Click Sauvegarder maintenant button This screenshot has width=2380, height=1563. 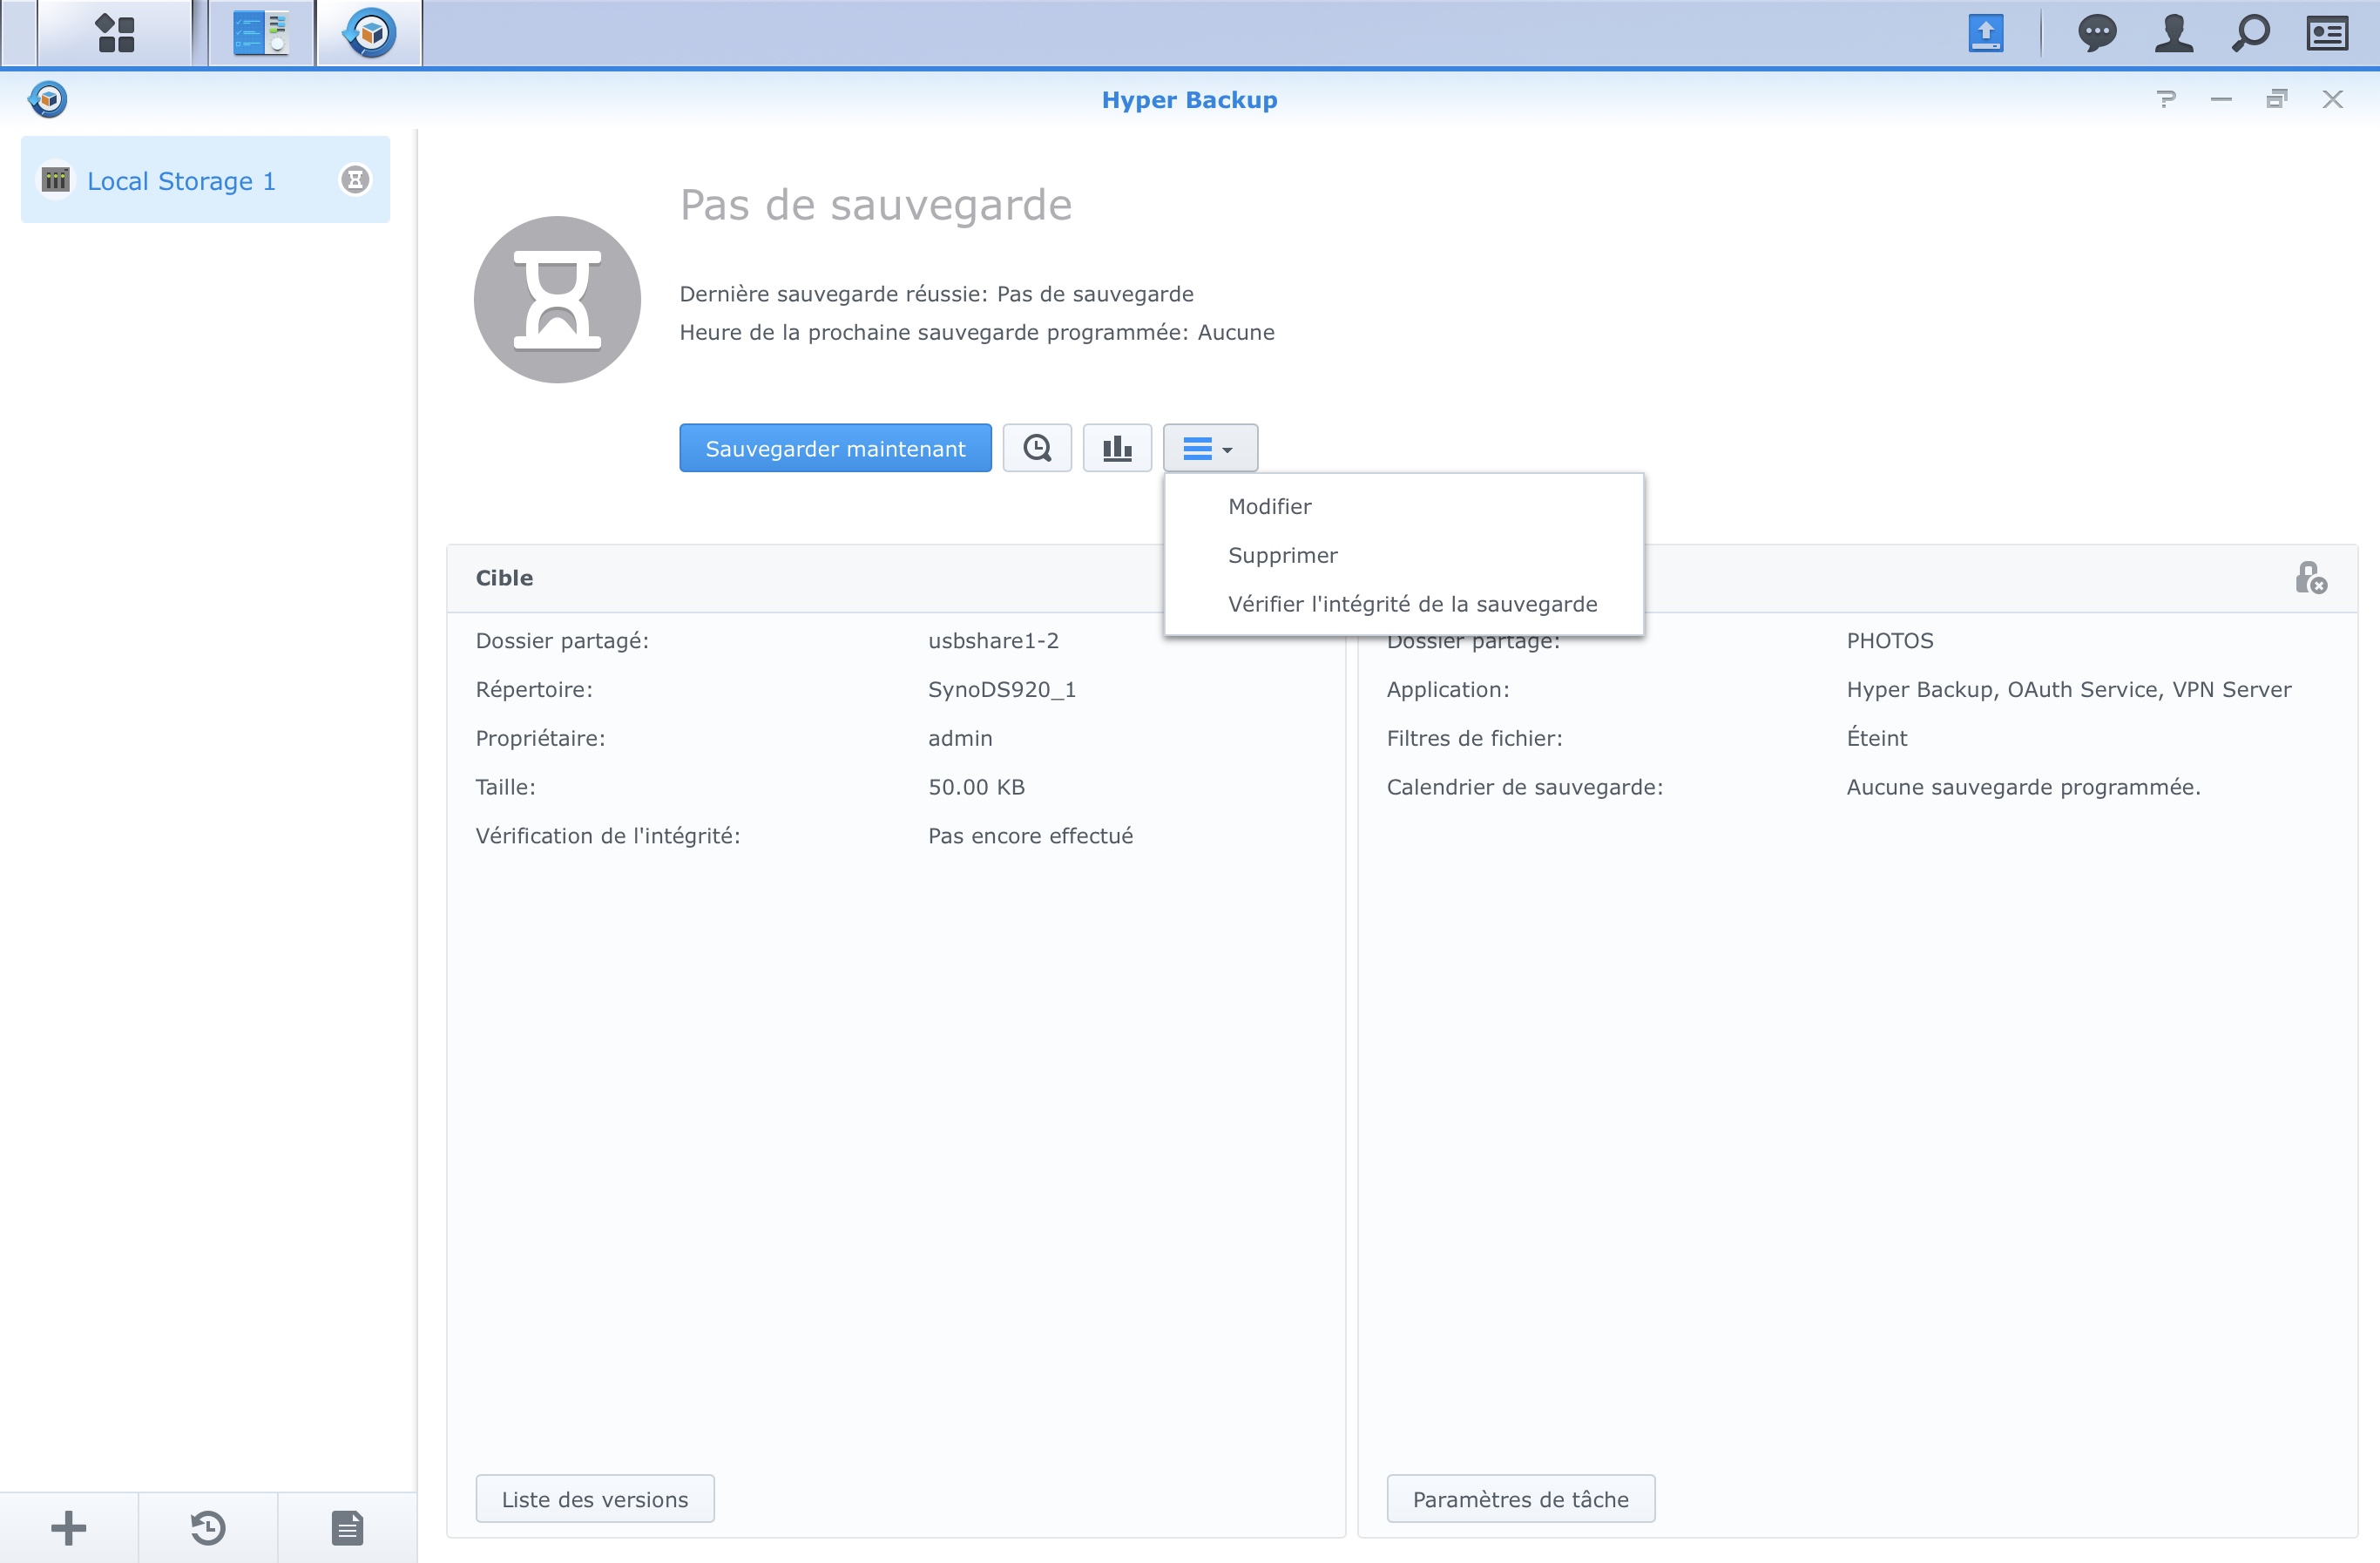(835, 448)
